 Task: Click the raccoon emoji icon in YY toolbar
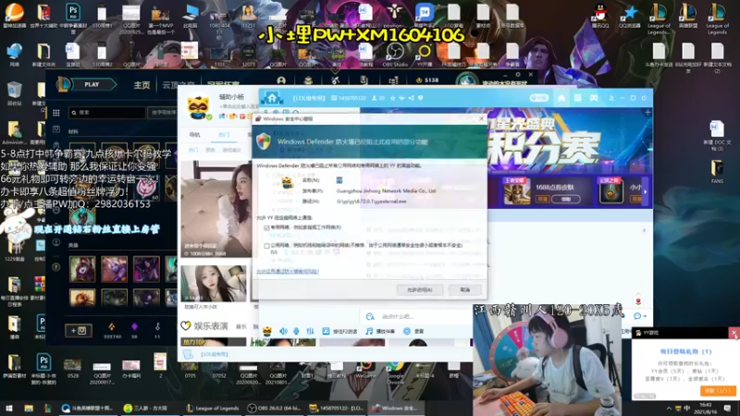(267, 331)
